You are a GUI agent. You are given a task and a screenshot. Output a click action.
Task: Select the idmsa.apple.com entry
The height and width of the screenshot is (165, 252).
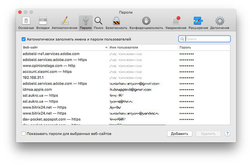[x=37, y=89]
